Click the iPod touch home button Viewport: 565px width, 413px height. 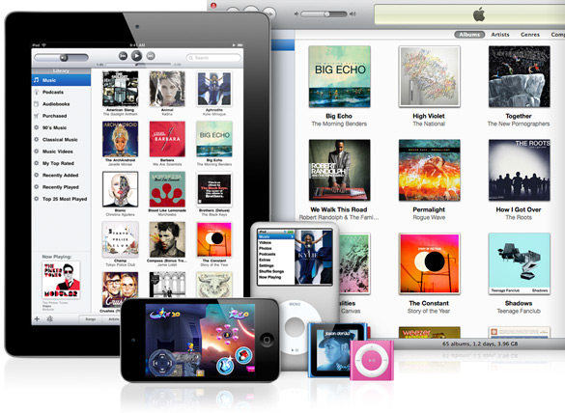267,340
